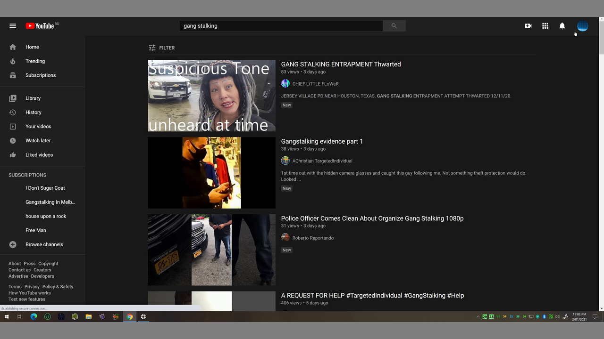Open Liked videos in sidebar

(x=39, y=155)
